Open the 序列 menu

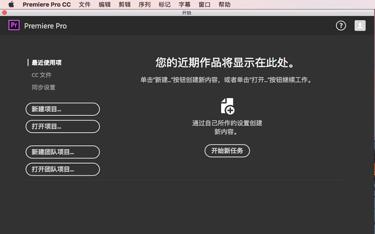(x=144, y=4)
